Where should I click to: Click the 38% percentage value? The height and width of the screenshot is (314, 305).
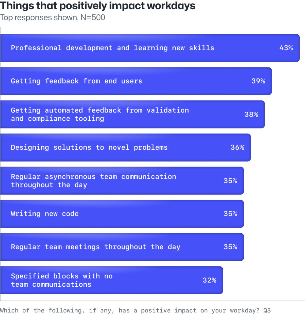click(x=251, y=114)
